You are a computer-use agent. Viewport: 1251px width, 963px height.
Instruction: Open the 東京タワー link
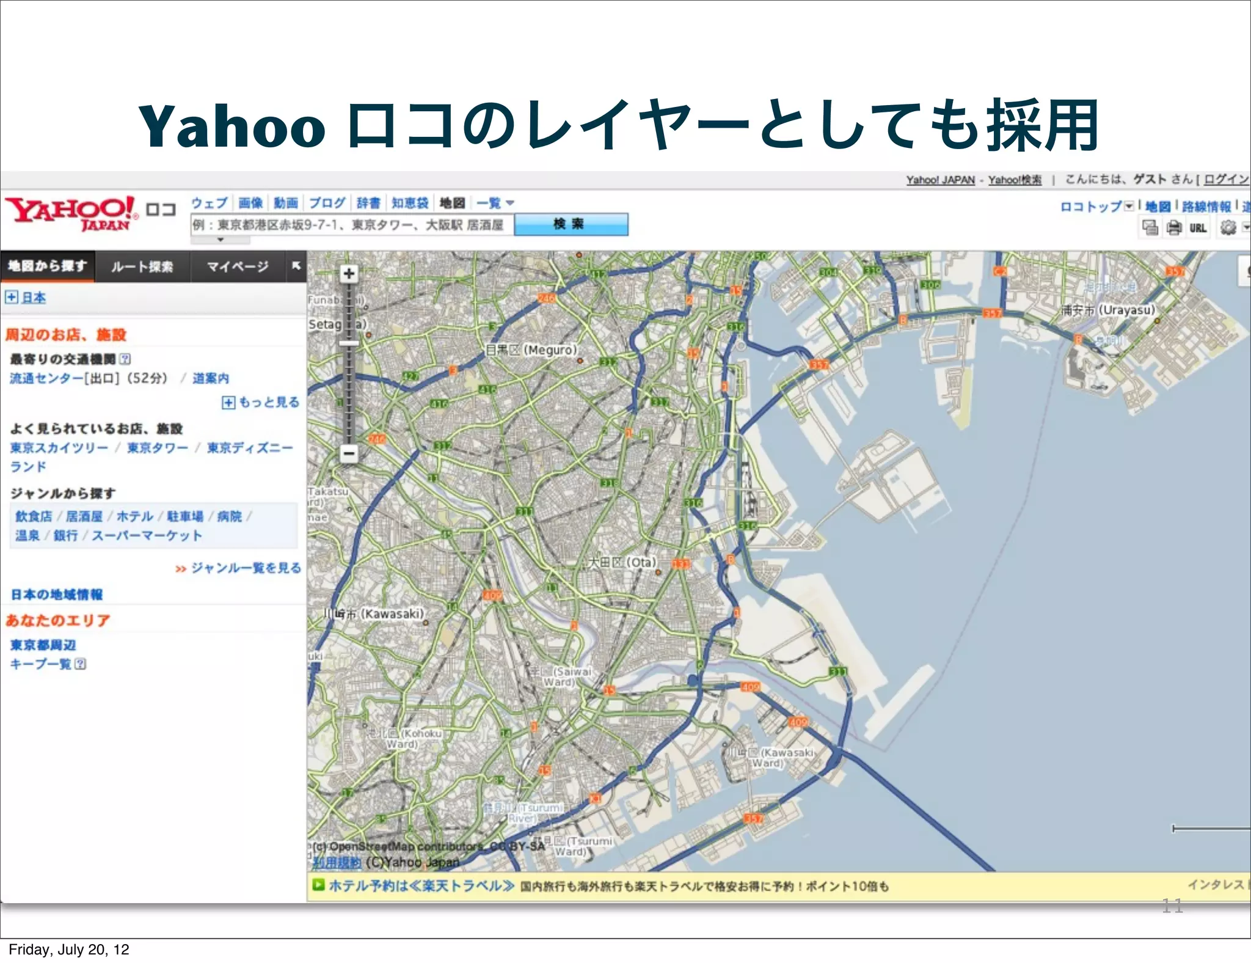[x=158, y=448]
